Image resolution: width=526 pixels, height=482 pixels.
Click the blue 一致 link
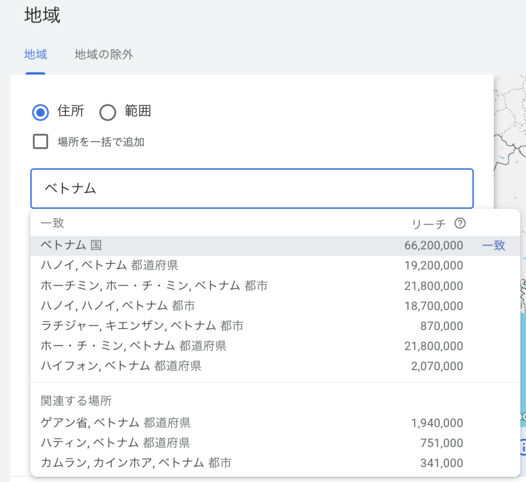coord(493,246)
